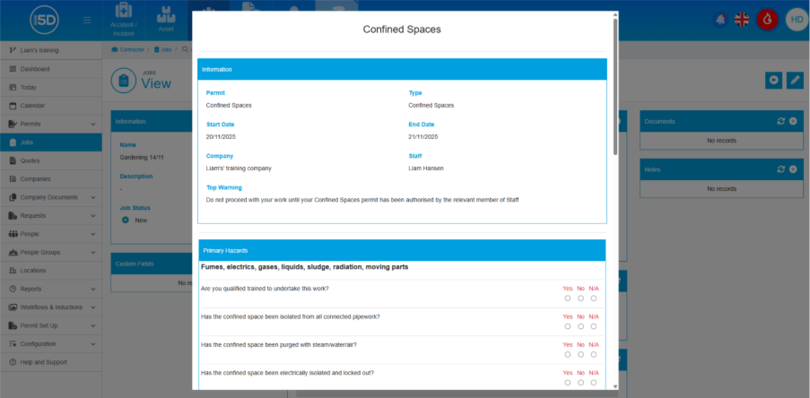
Task: Click the company value Liam's' training company
Action: [x=239, y=169]
